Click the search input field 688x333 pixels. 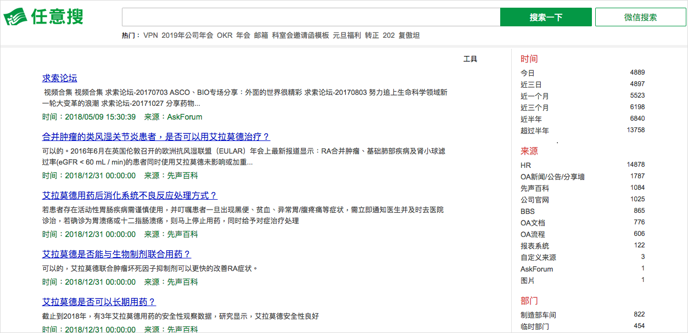[310, 17]
